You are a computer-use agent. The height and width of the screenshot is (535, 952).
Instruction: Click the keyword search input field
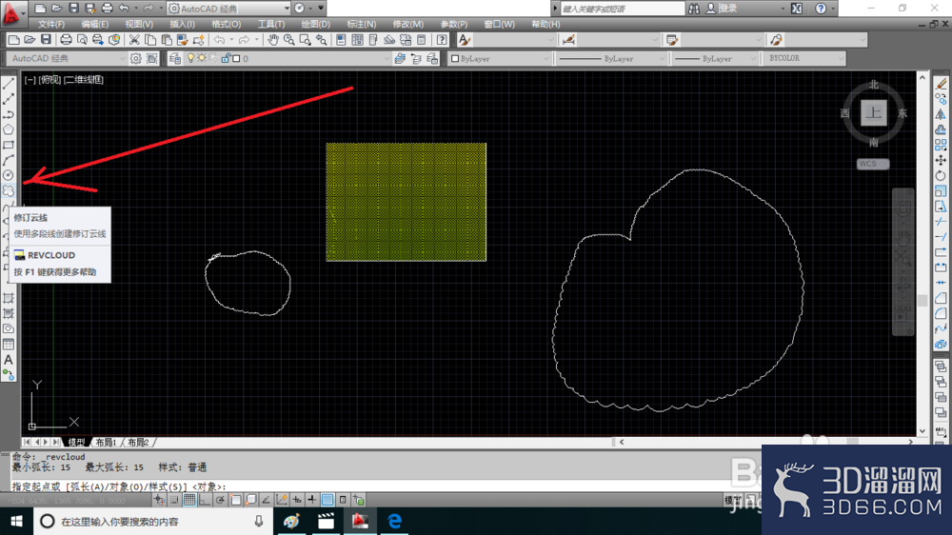point(622,9)
